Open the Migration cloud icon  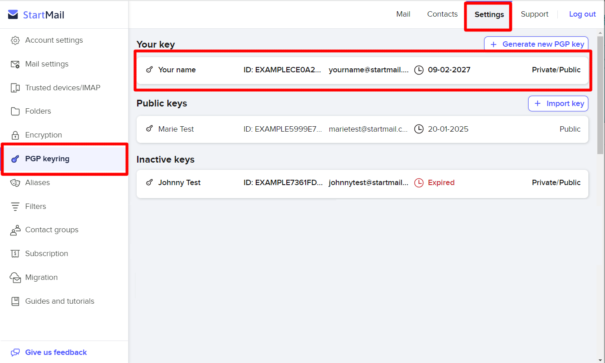(15, 277)
